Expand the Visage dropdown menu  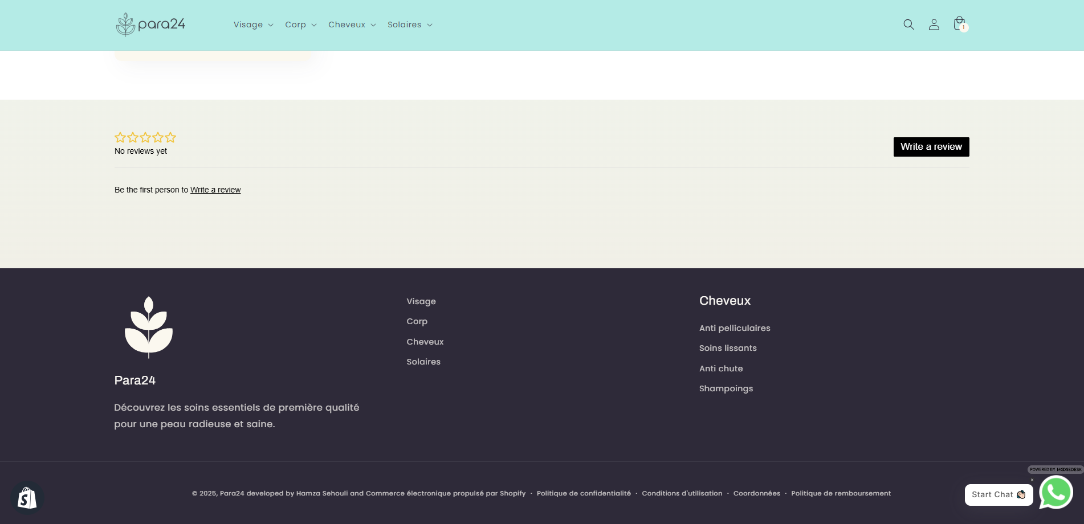click(253, 24)
